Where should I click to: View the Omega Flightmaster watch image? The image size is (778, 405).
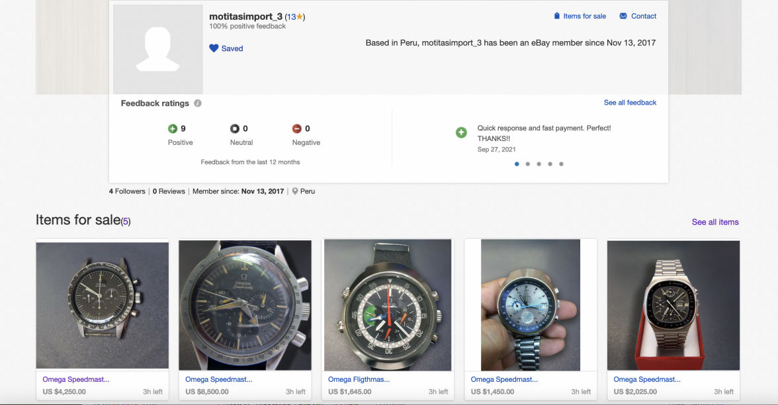click(x=388, y=305)
